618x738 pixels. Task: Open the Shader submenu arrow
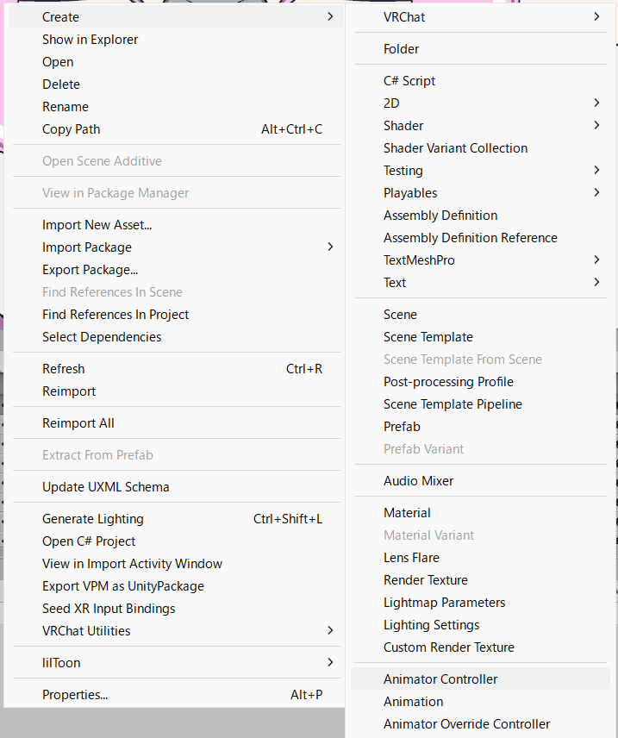[596, 126]
